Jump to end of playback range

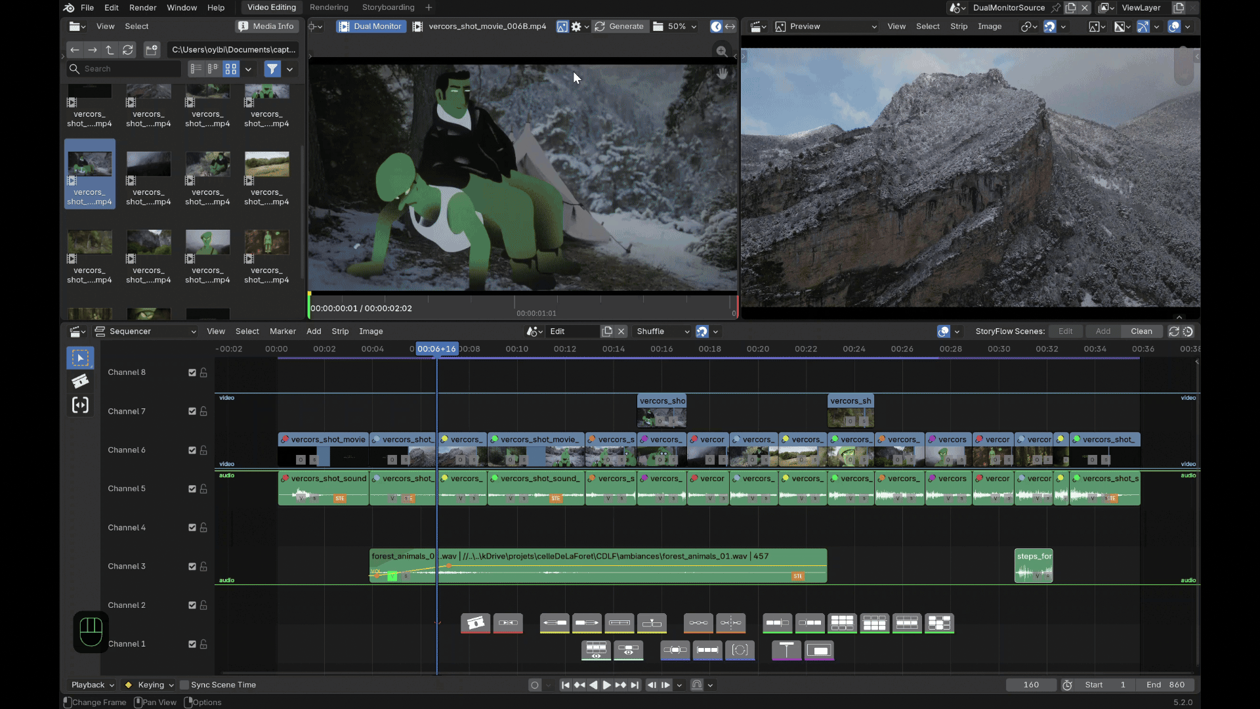click(635, 685)
